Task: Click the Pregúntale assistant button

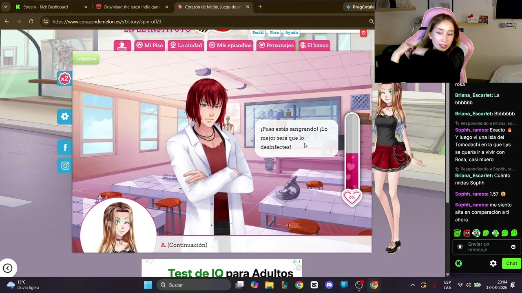Action: pyautogui.click(x=360, y=7)
